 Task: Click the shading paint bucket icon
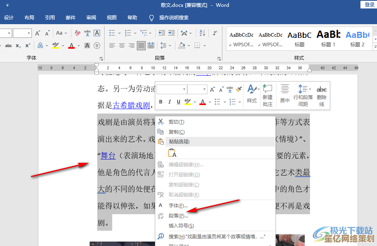pyautogui.click(x=182, y=45)
